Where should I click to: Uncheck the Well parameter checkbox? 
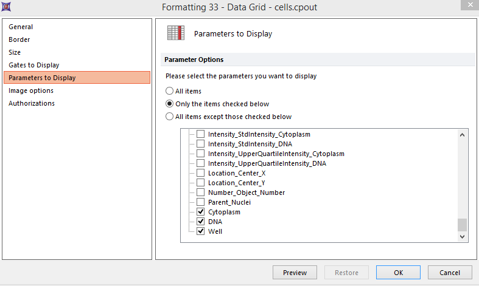point(200,231)
